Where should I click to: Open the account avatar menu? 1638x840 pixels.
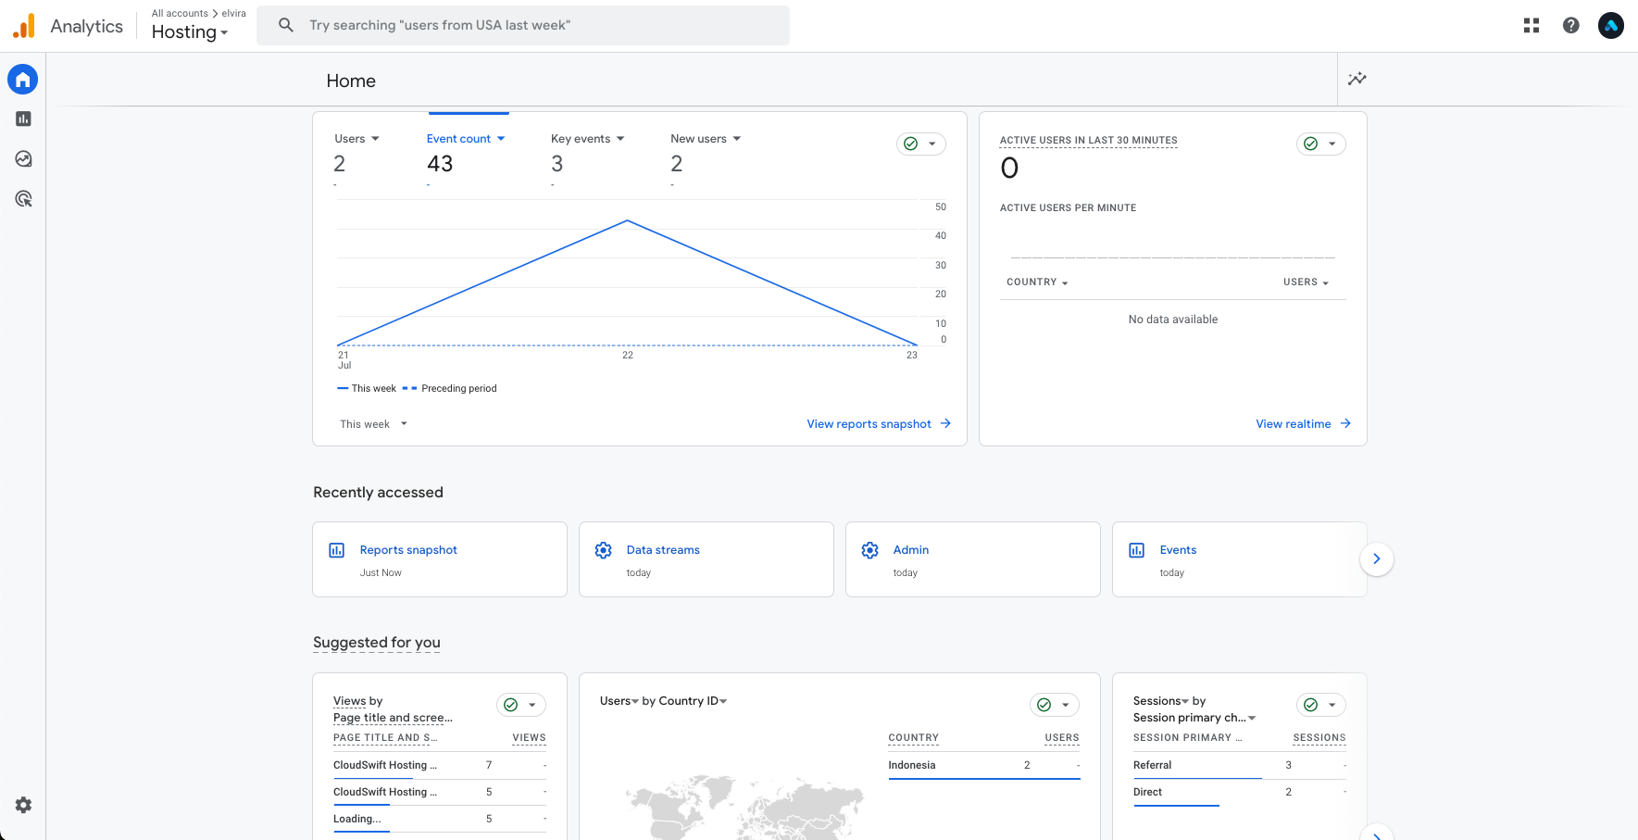[x=1611, y=26]
